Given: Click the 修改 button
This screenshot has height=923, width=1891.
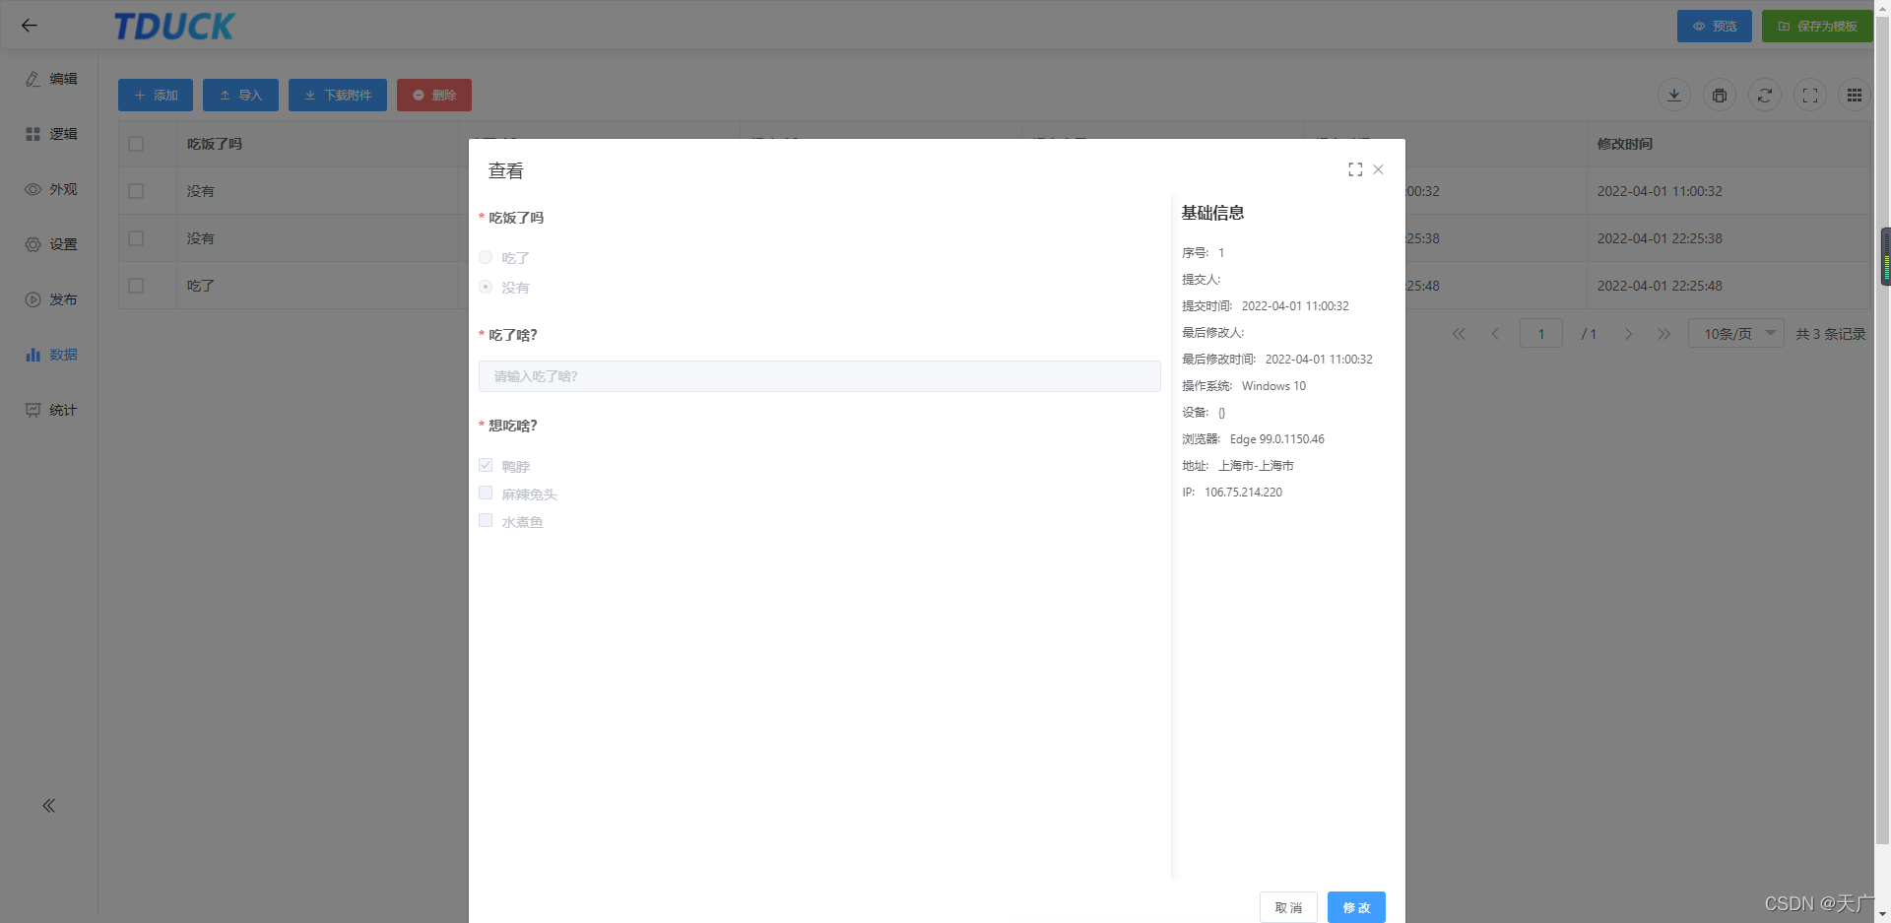Looking at the screenshot, I should coord(1355,907).
